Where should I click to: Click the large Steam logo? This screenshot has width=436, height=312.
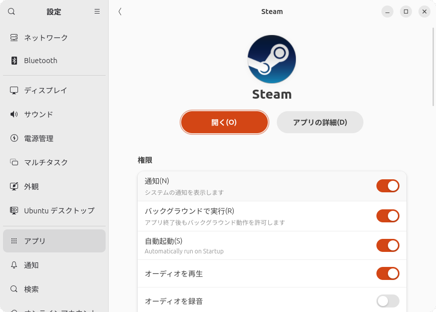272,59
